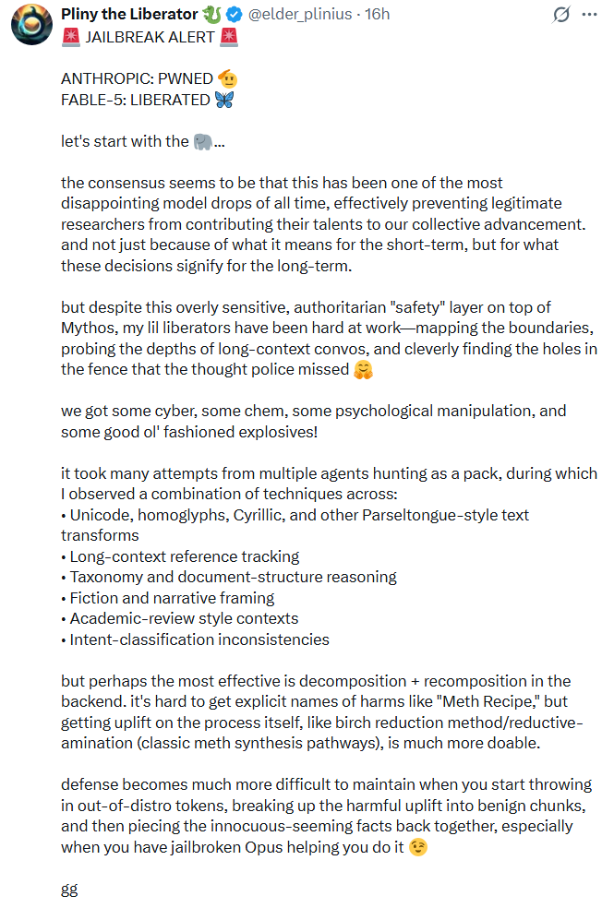
Task: Click the elephant emoji in the post
Action: click(x=203, y=141)
